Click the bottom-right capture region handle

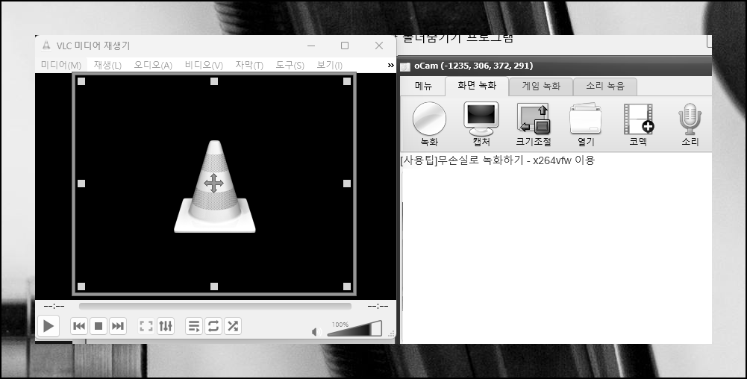click(347, 286)
